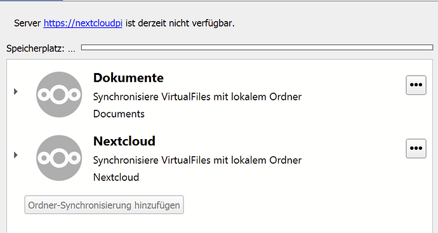Click the Nextcloud folder's logo icon
This screenshot has width=438, height=233.
(59, 158)
